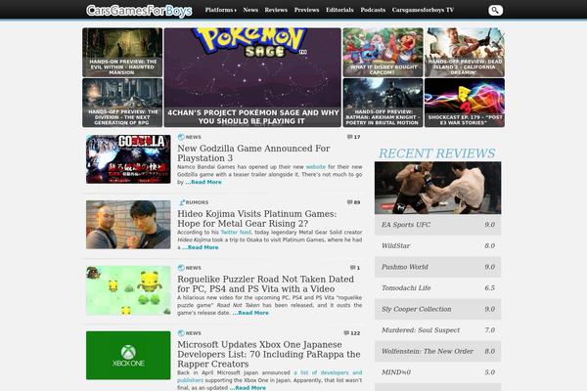The image size is (587, 391).
Task: Click News category icon above Xbox One article
Action: pos(181,333)
